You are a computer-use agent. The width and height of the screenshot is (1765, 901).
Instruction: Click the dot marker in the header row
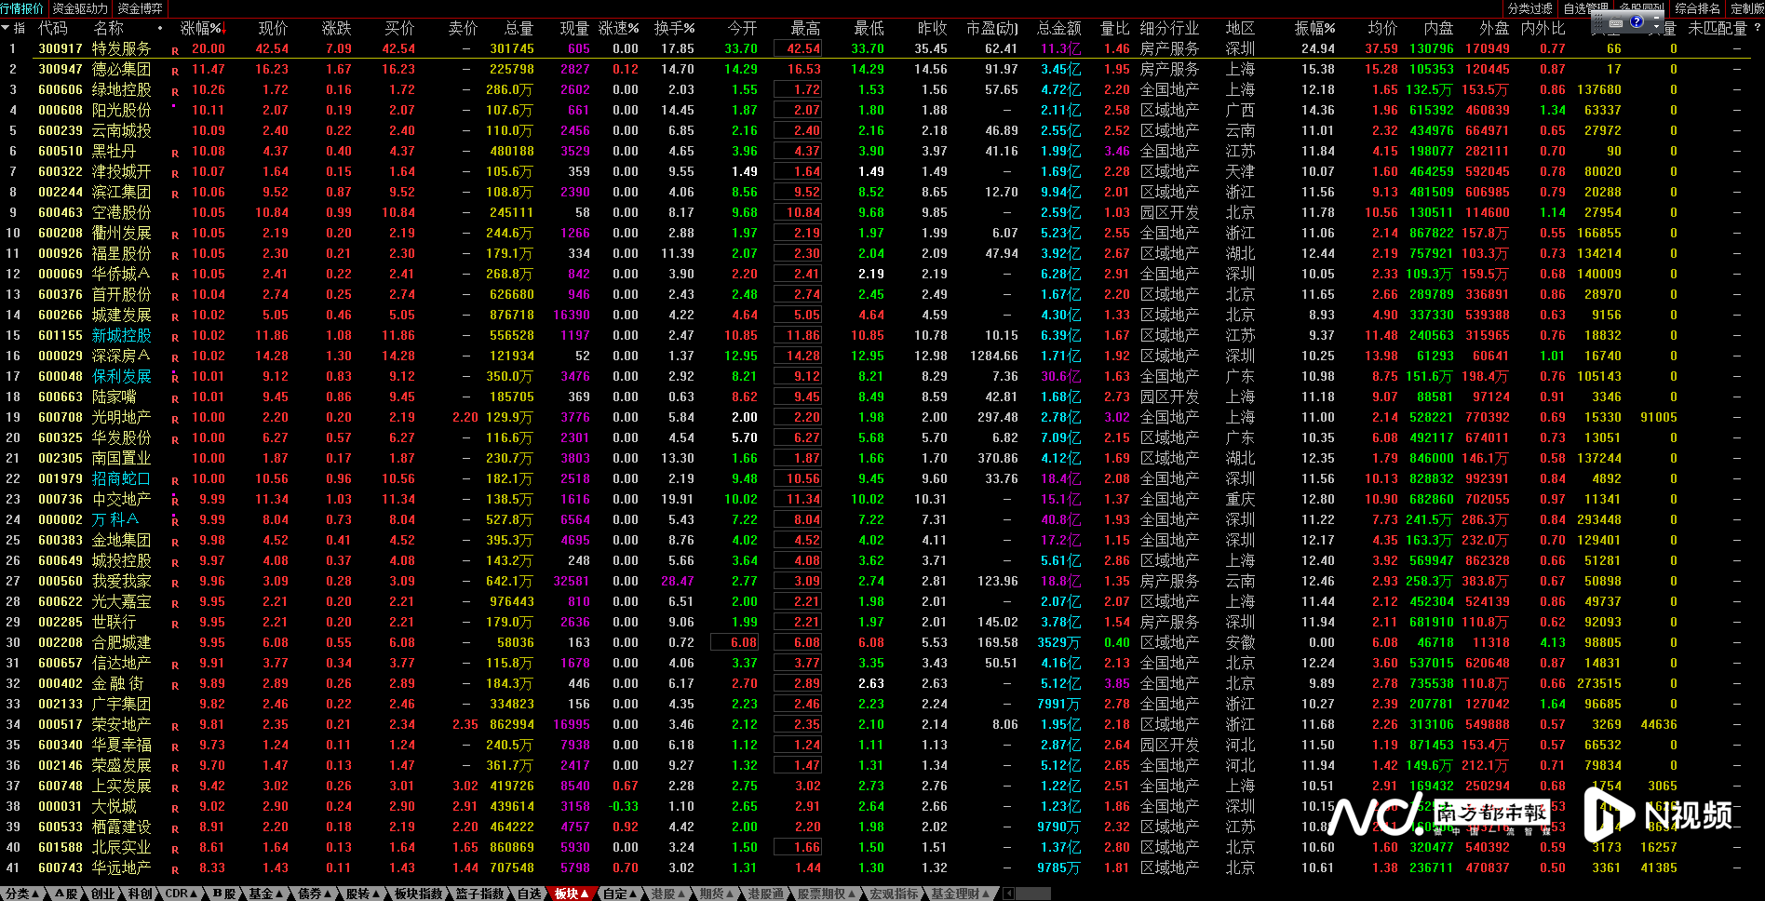tap(160, 28)
